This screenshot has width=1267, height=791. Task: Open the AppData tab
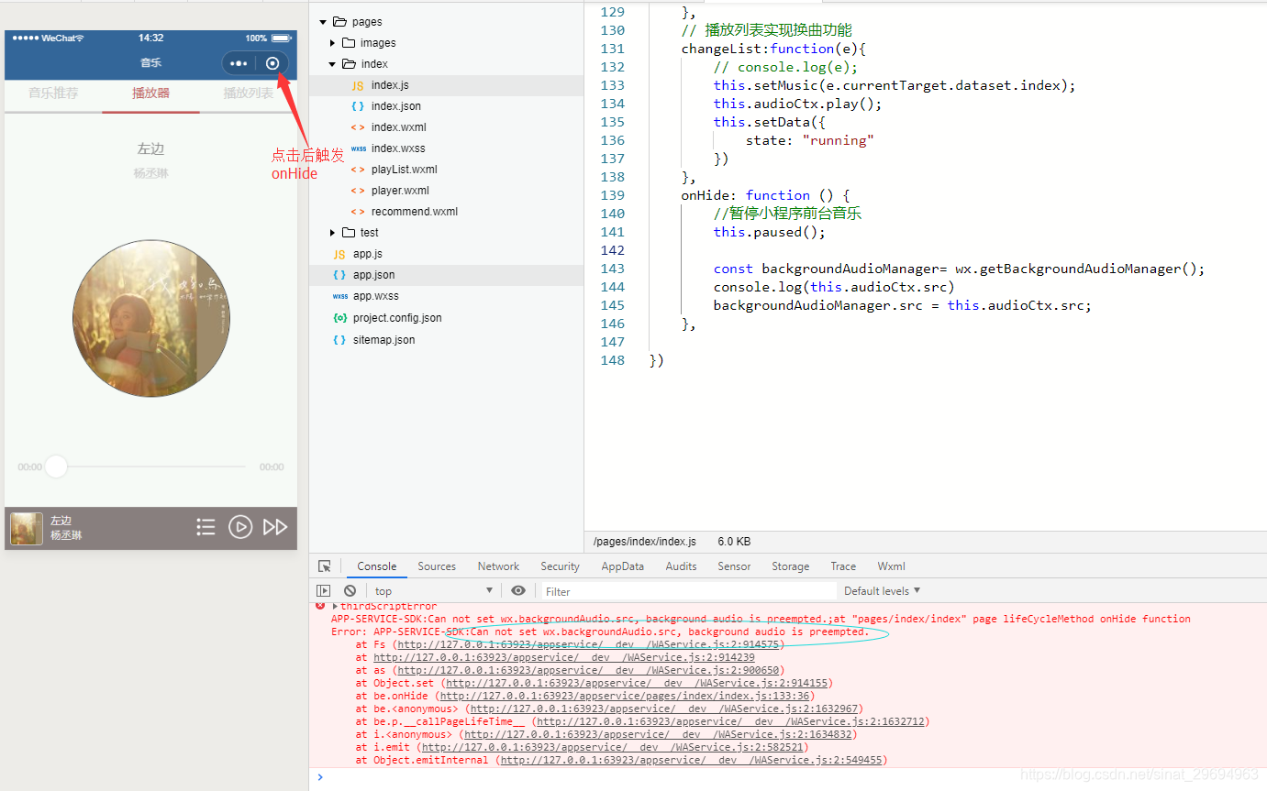click(622, 566)
